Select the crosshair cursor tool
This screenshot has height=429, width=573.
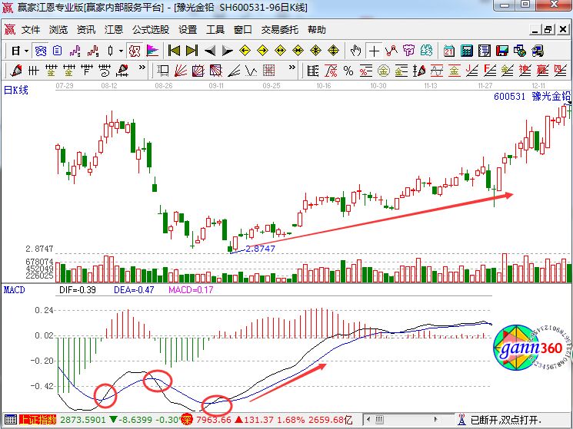coord(374,51)
